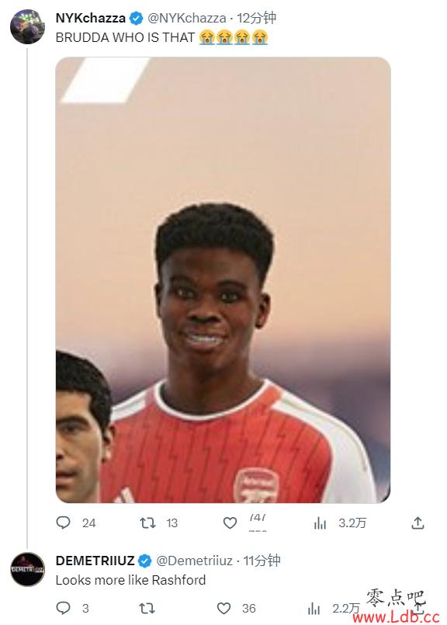Open 'Looks more like Rashford' reply text
This screenshot has height=625, width=447.
coord(130,580)
